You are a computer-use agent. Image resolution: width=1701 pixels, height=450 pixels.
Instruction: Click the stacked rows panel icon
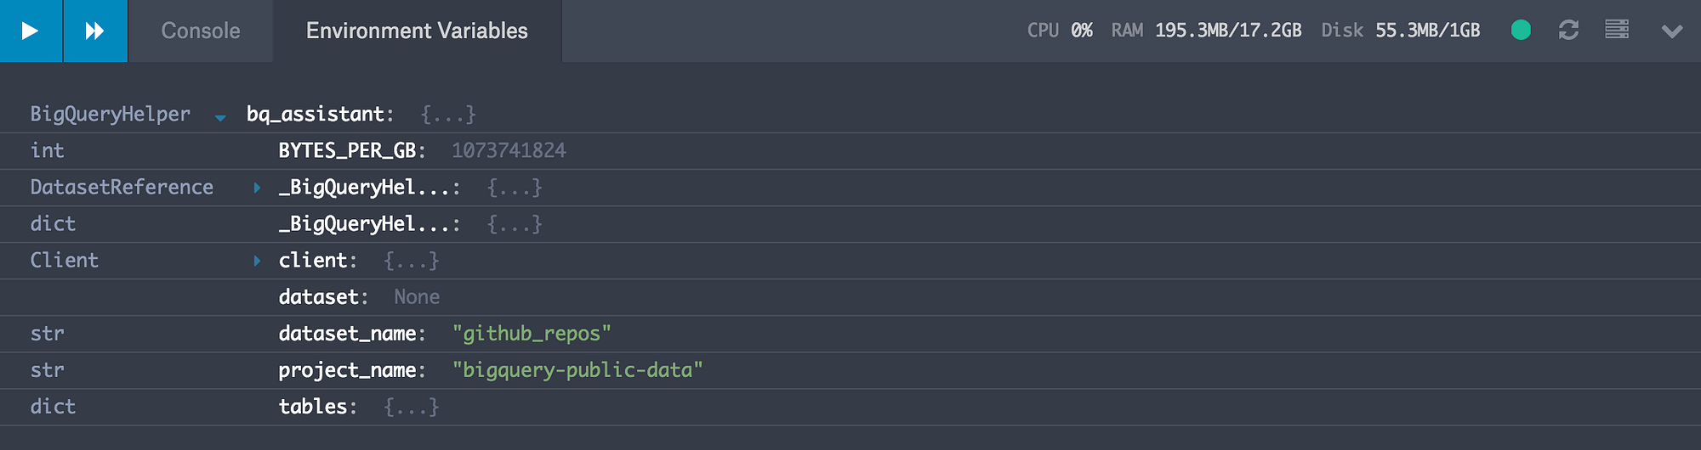tap(1617, 31)
